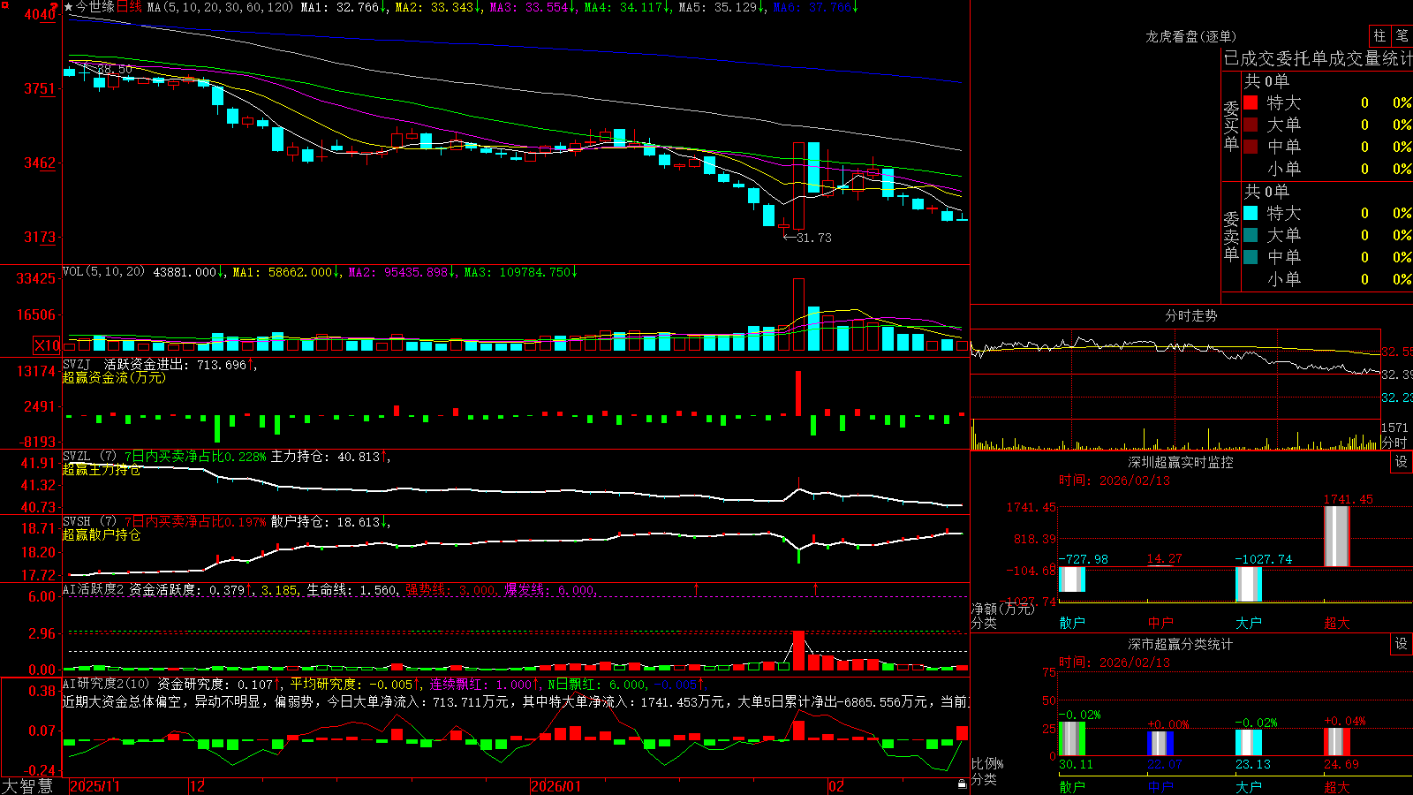
Task: Switch 龙虎看盘 to 柱 bar view
Action: pos(1379,36)
